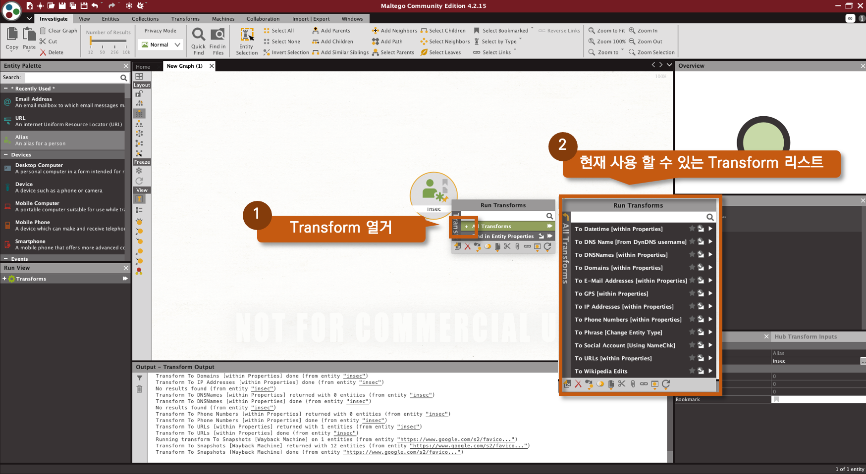Toggle favorite star for To DNSNames transform
This screenshot has width=866, height=474.
tap(692, 254)
